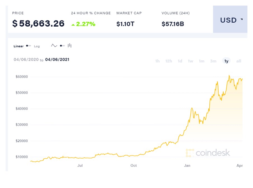Select the 1h time range
Viewport: 253px width, 188px height.
point(157,61)
